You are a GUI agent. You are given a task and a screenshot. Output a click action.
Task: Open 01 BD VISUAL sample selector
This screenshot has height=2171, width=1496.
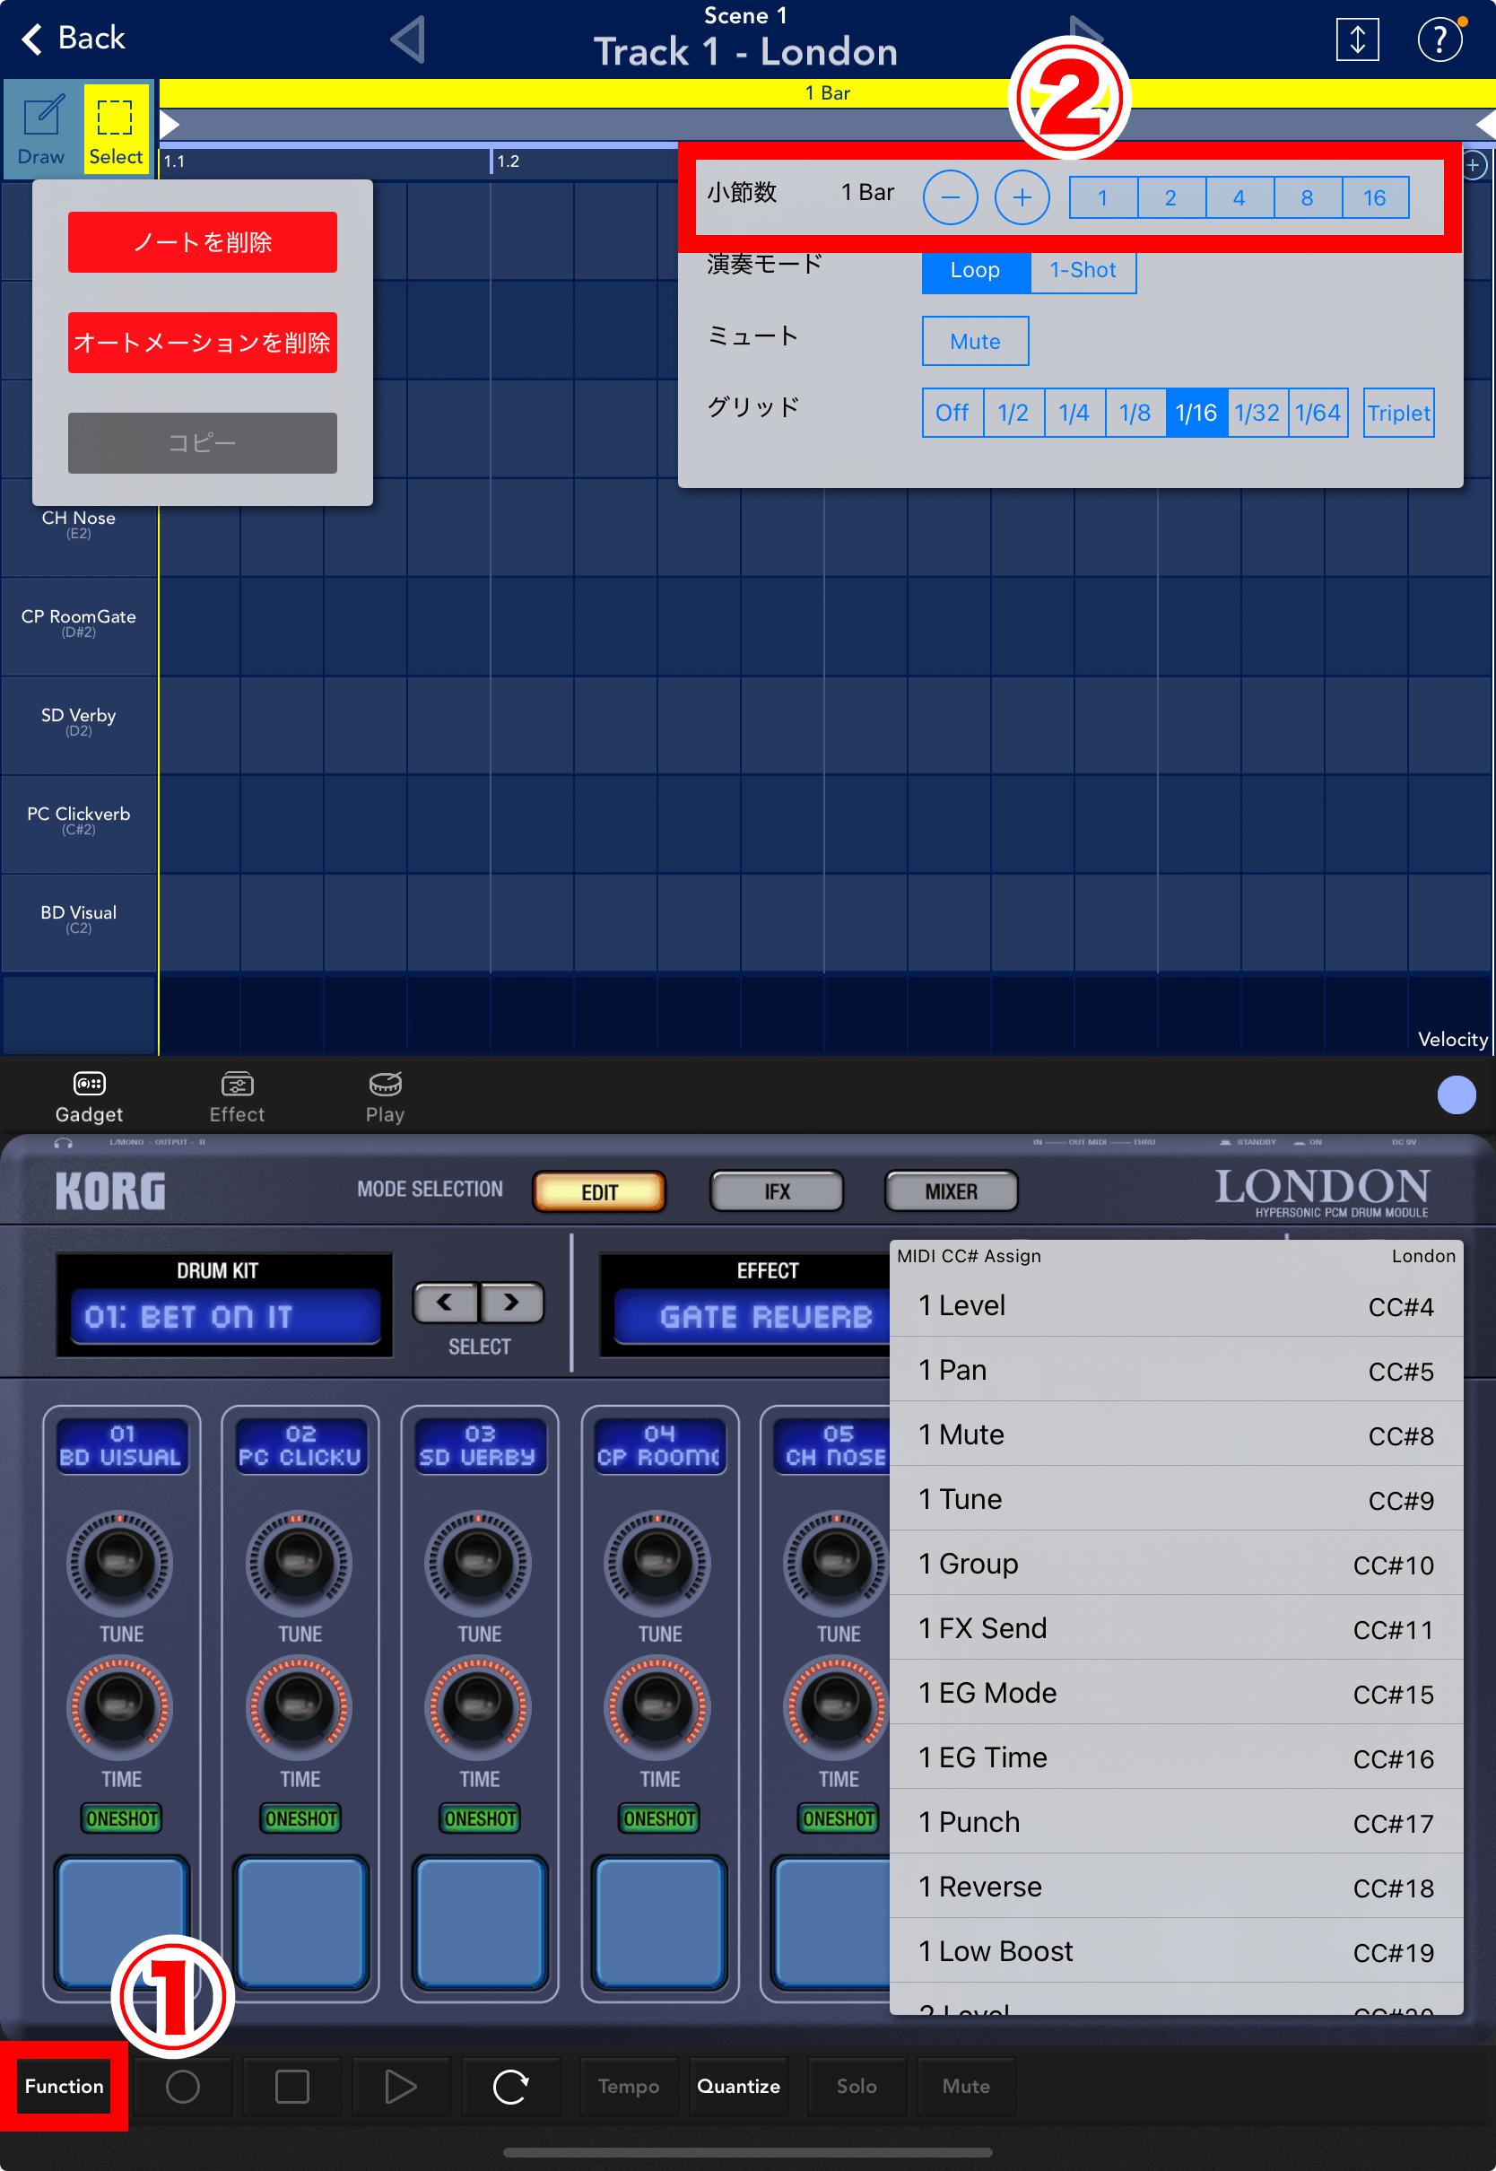[121, 1445]
